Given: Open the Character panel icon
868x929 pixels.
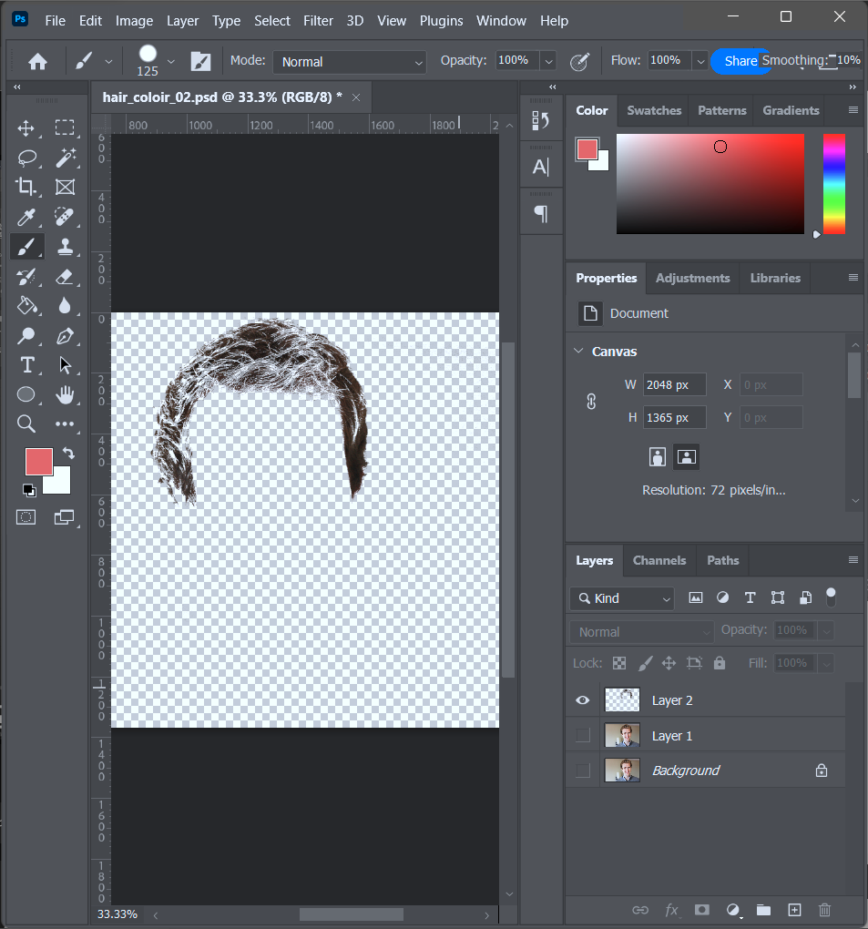Looking at the screenshot, I should [x=540, y=167].
